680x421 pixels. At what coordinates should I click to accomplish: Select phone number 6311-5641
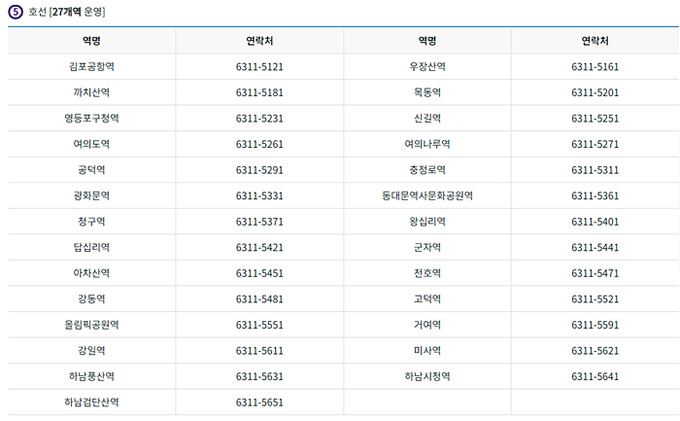[595, 376]
